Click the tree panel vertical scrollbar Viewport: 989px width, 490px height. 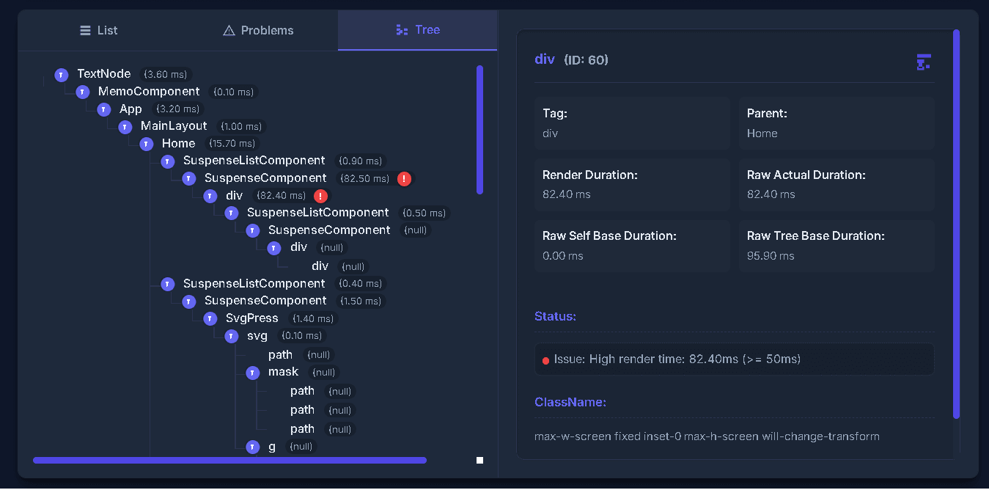479,130
